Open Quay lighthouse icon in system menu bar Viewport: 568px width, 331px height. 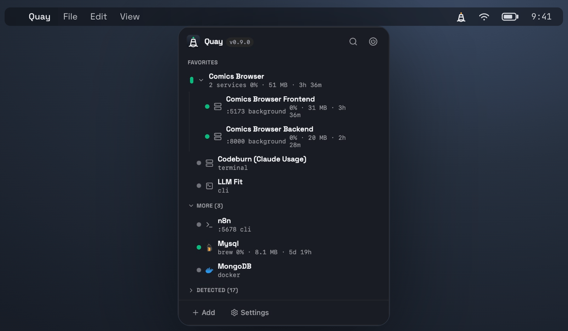[461, 17]
